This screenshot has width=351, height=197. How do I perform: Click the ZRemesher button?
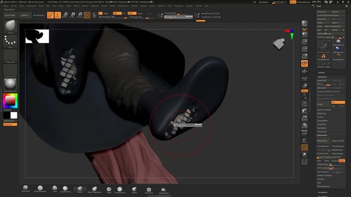point(324,141)
